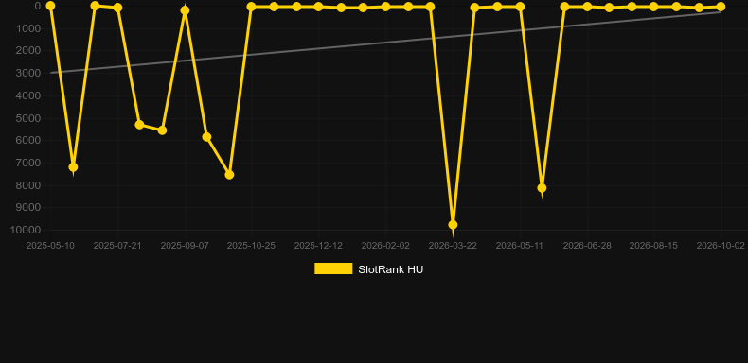Click the 2026-02-02 x-axis date label

385,246
